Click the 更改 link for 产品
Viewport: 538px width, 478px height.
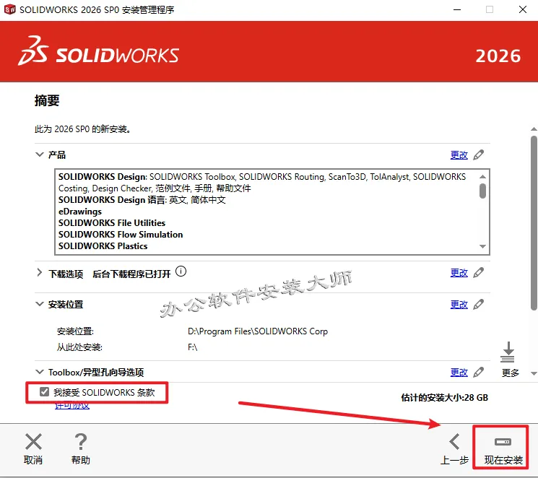[x=459, y=155]
